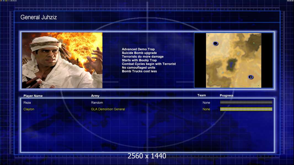Click Reza's army value 'Random'
Screen dimensions: 294x165
pyautogui.click(x=97, y=103)
